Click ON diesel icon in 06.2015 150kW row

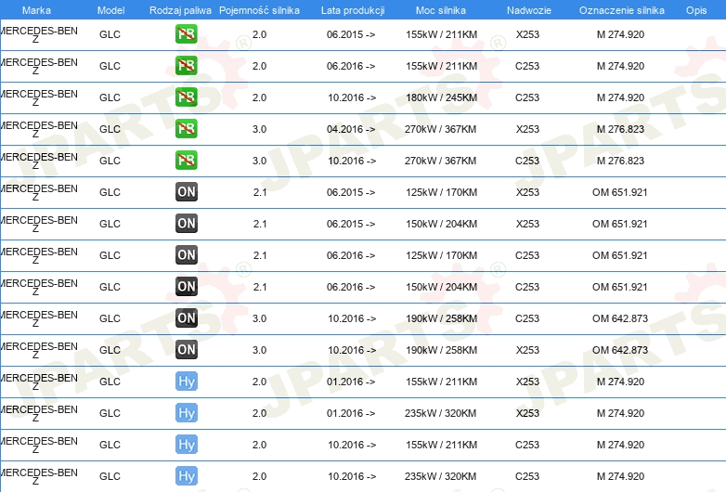186,224
